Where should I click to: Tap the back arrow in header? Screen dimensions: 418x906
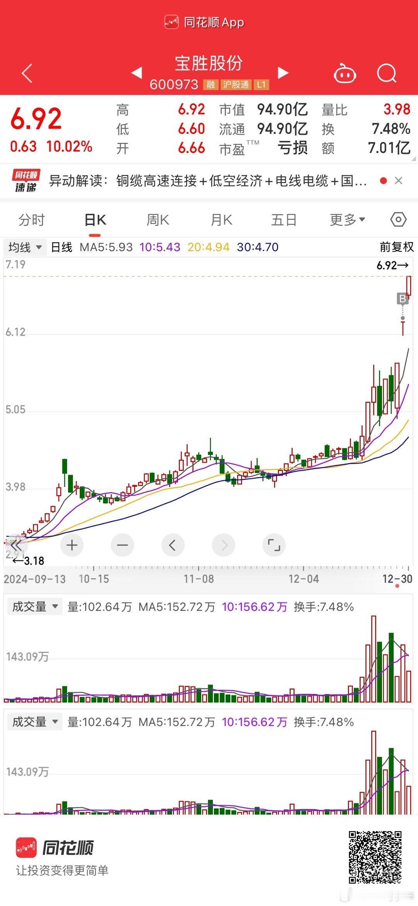(27, 73)
